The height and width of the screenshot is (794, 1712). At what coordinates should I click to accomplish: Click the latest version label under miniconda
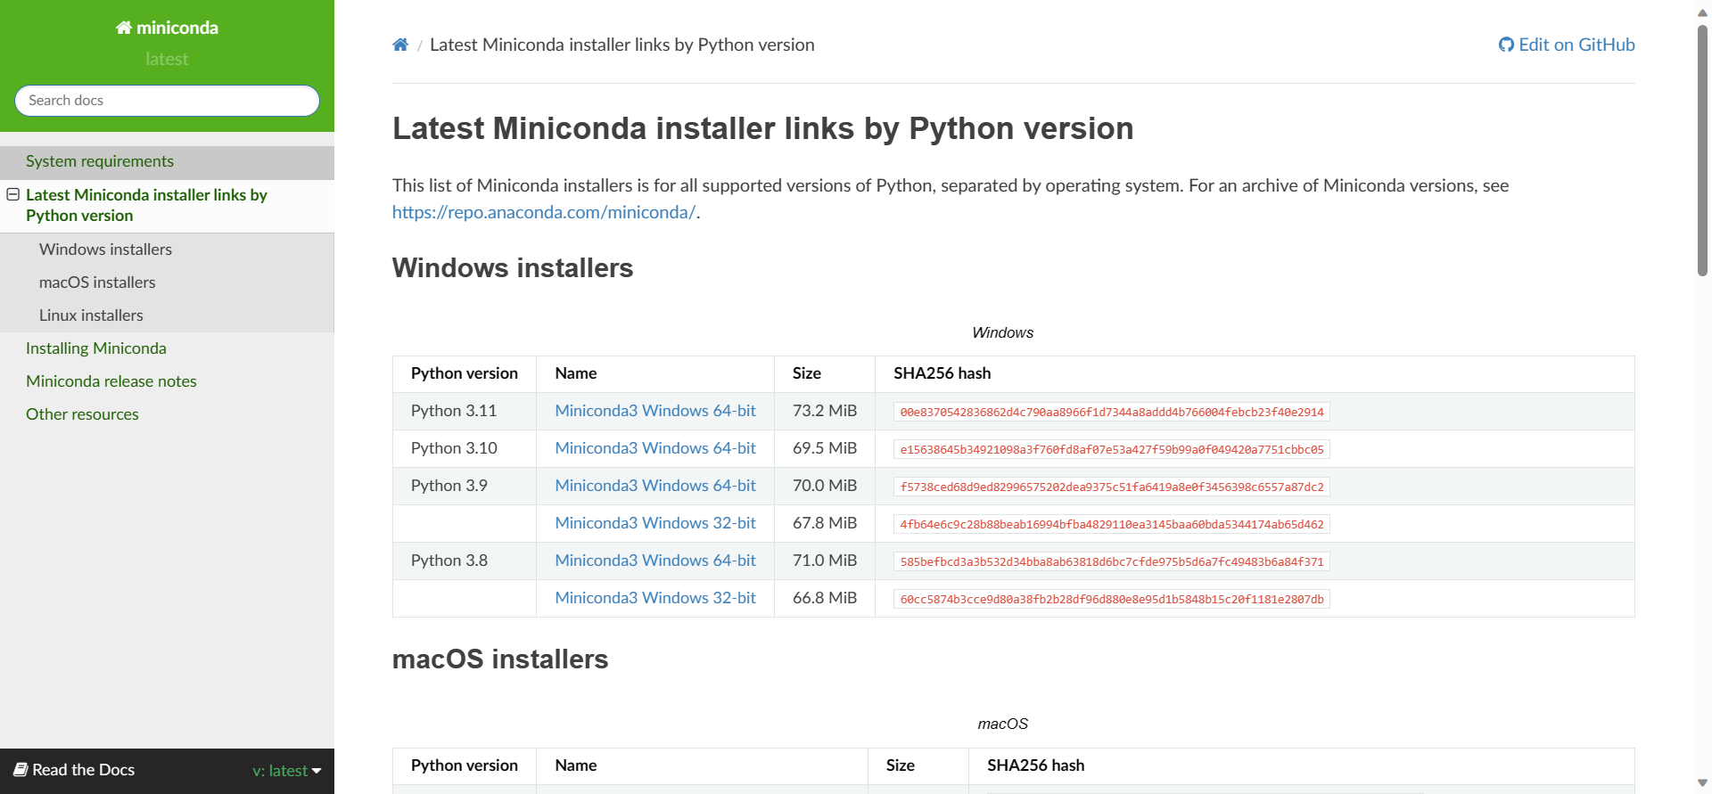point(167,59)
